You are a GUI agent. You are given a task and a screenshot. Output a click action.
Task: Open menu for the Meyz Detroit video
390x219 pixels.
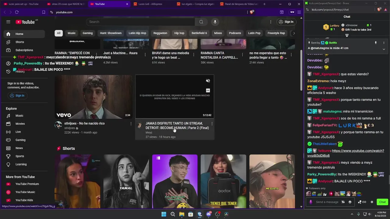[x=212, y=124]
